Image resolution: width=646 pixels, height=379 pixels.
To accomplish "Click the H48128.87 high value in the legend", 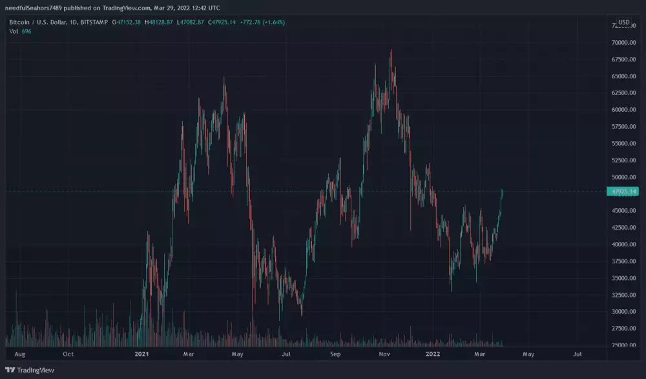I will tap(160, 21).
